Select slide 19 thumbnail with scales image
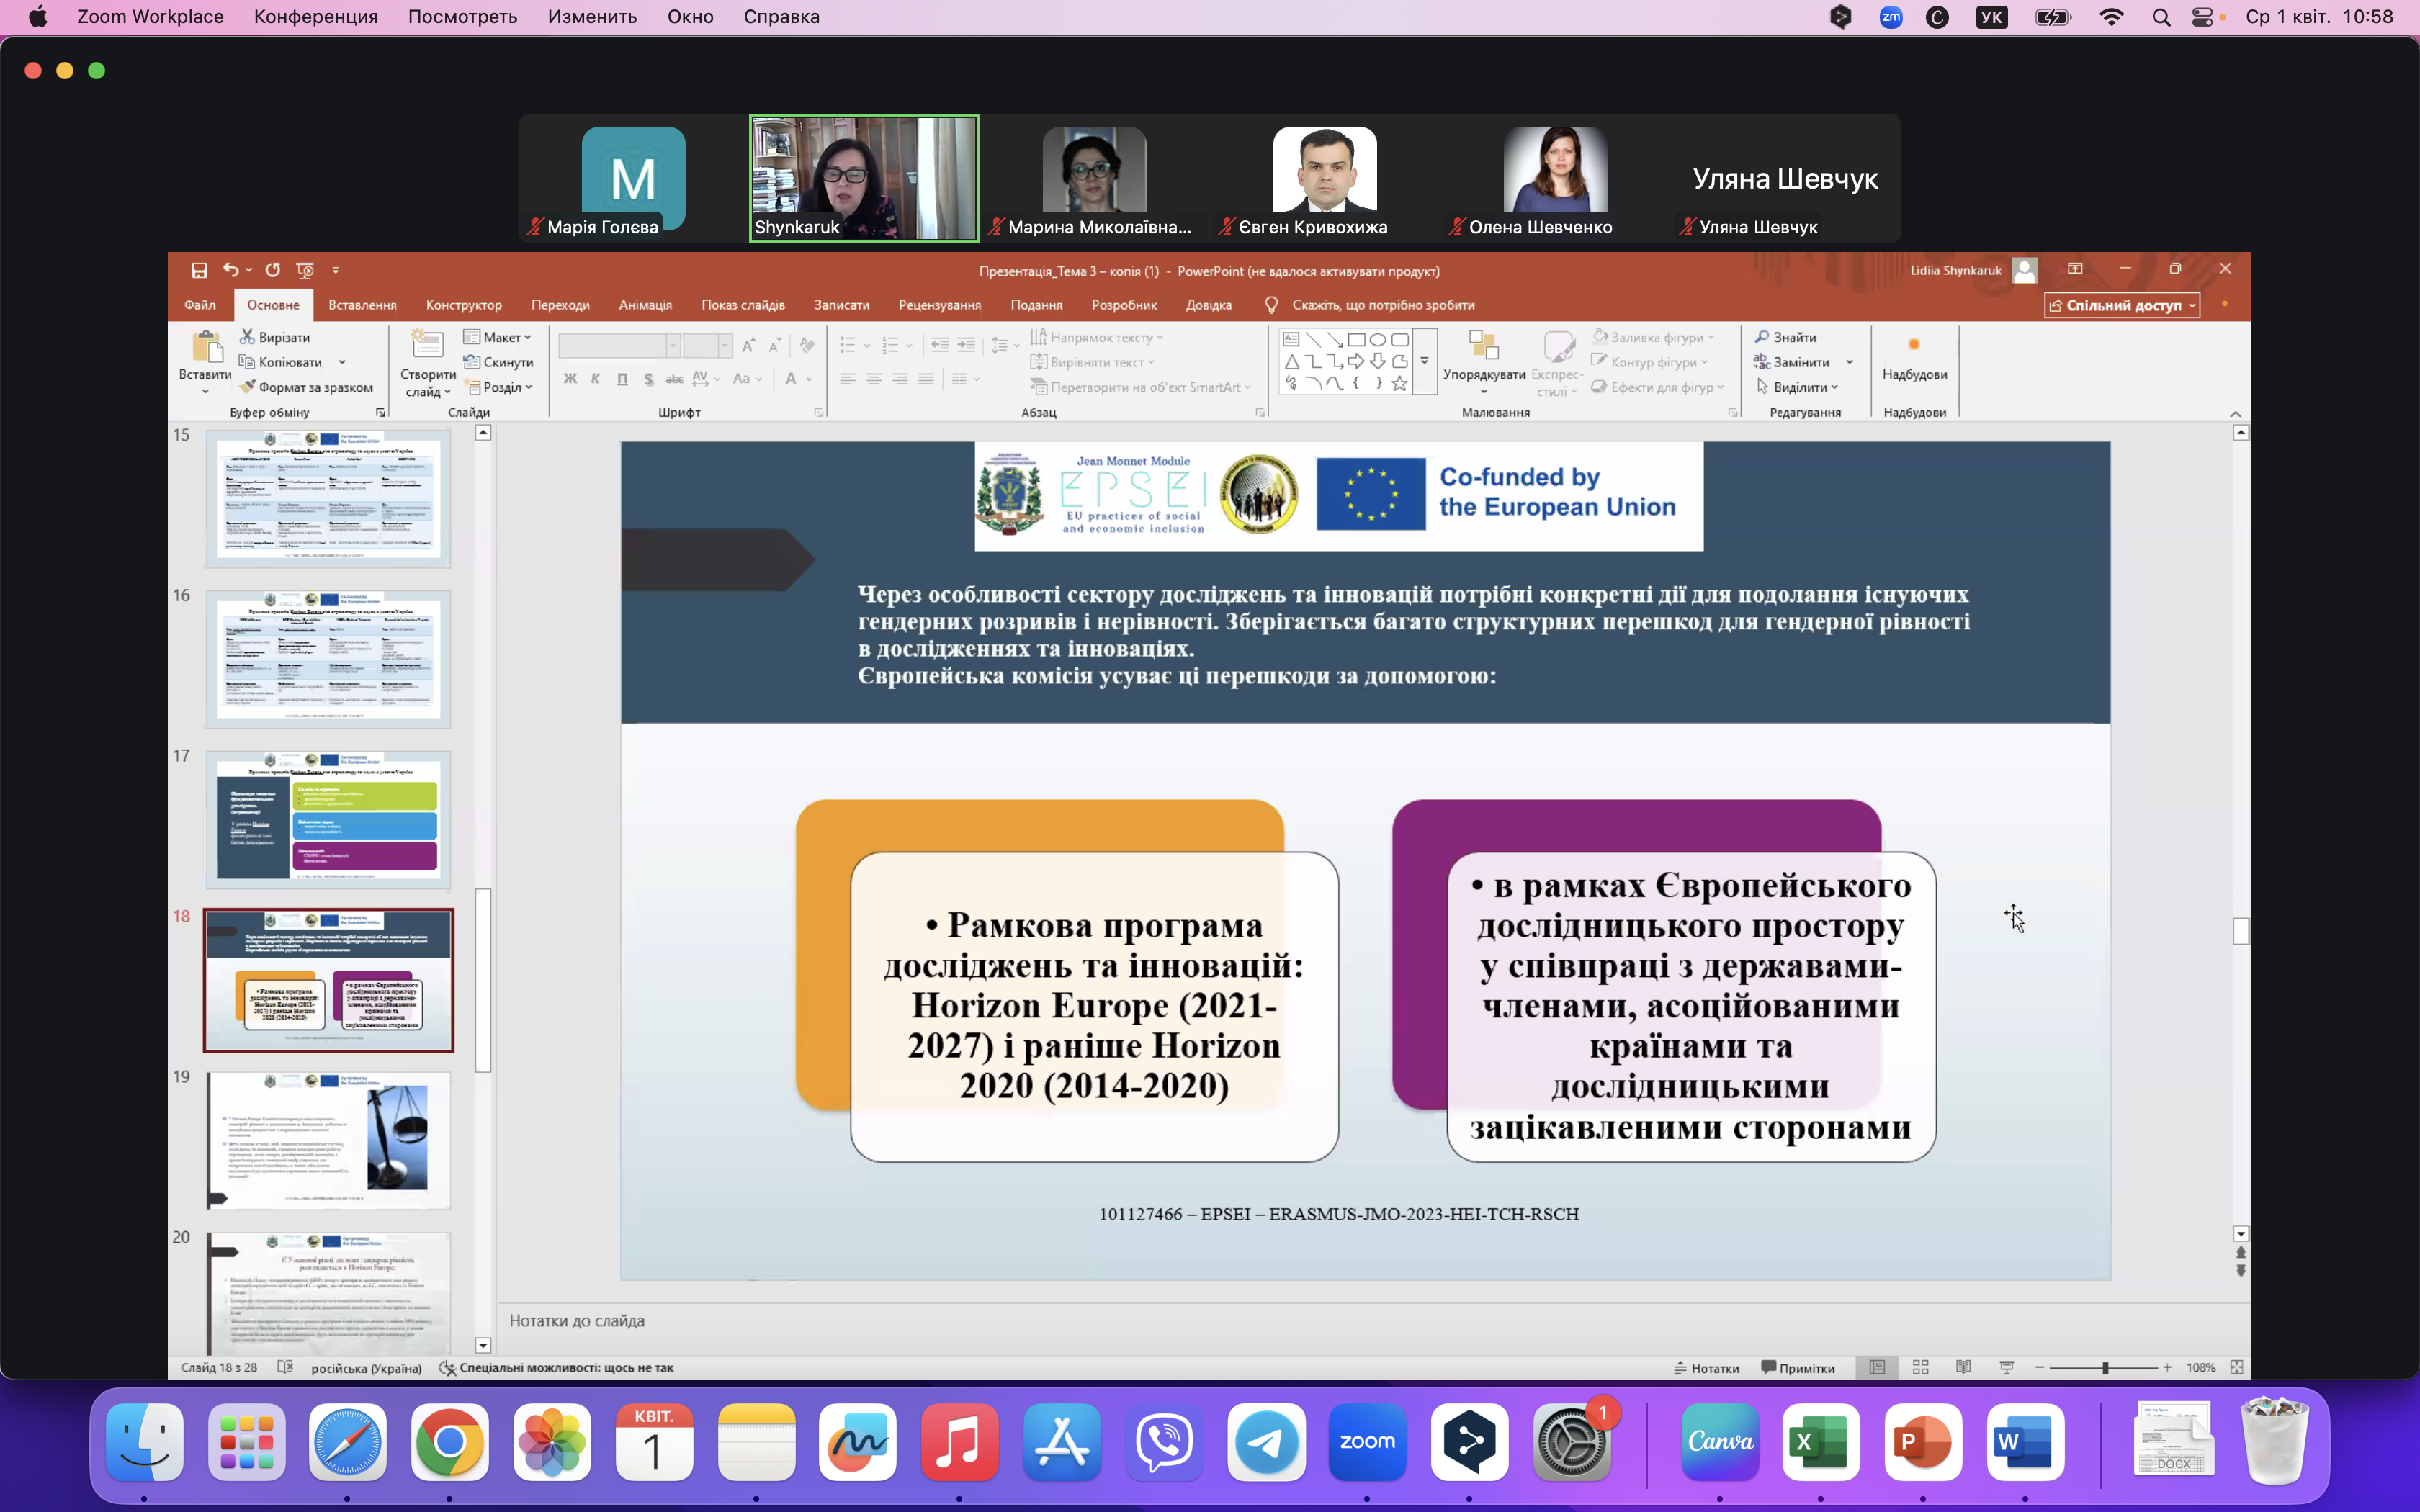The width and height of the screenshot is (2420, 1512). coord(328,1141)
